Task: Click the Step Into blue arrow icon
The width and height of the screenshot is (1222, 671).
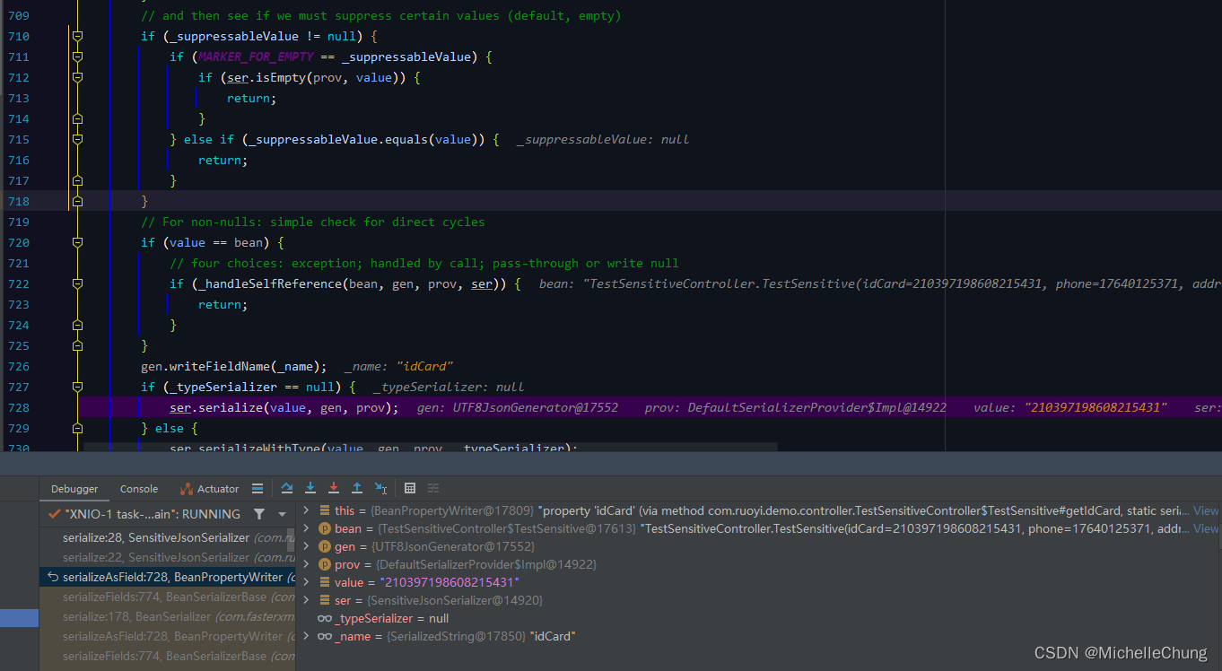Action: tap(310, 488)
